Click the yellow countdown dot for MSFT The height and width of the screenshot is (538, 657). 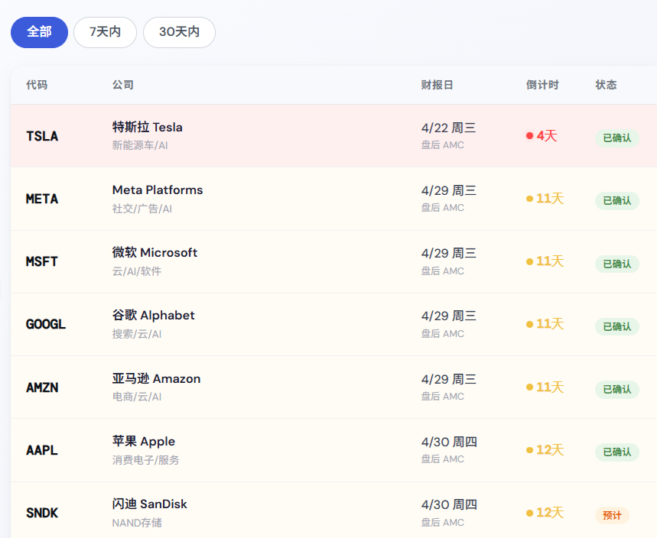click(x=529, y=261)
